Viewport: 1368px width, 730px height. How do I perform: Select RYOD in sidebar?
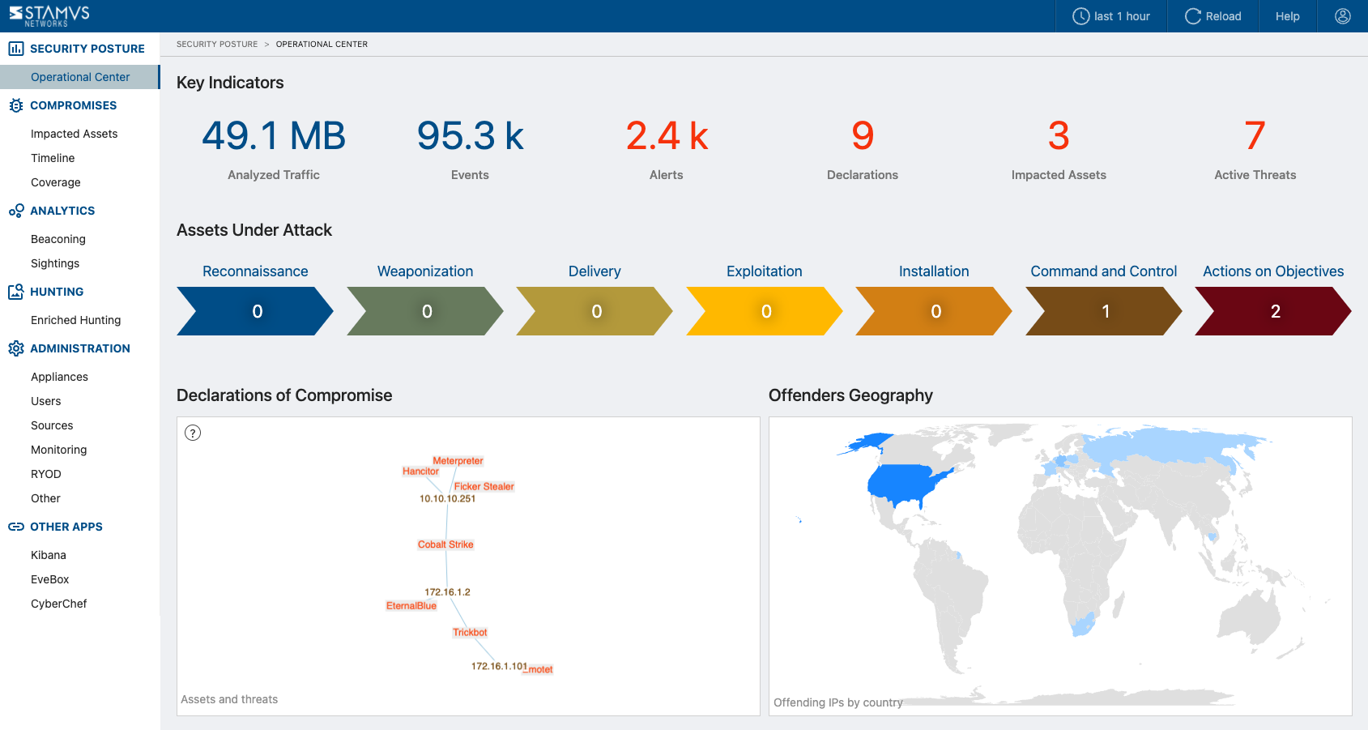[46, 474]
